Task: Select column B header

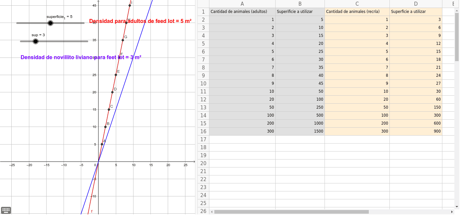Action: point(300,4)
